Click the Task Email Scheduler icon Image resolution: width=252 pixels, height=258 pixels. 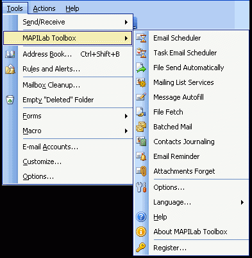[x=141, y=53]
